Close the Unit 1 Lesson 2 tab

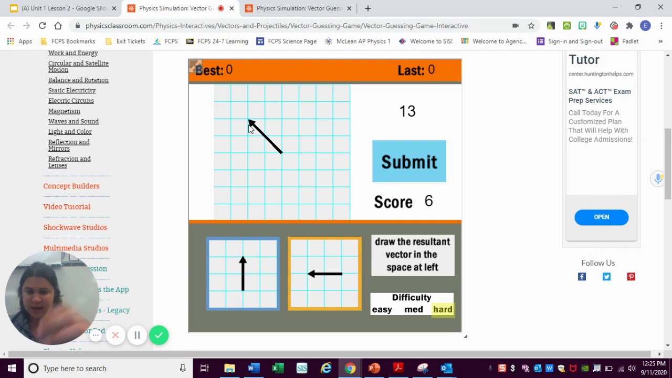pos(114,8)
